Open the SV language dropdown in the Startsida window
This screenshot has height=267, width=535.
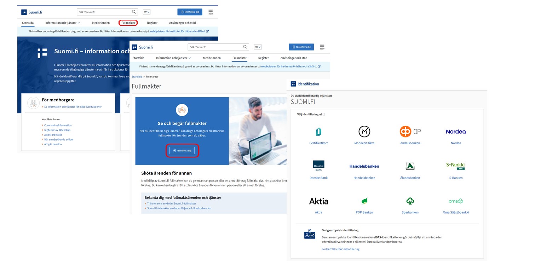point(147,12)
